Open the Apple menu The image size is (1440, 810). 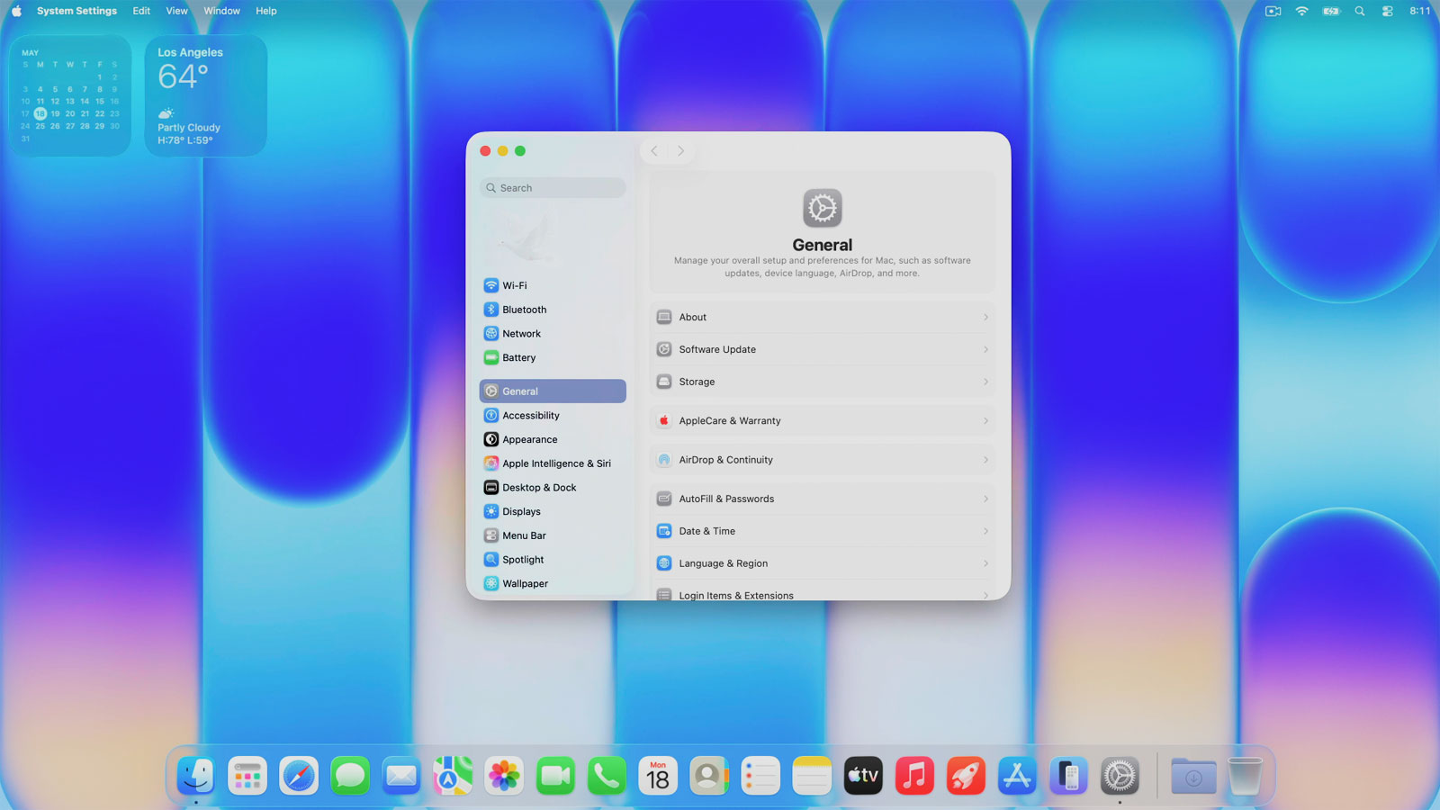(16, 11)
